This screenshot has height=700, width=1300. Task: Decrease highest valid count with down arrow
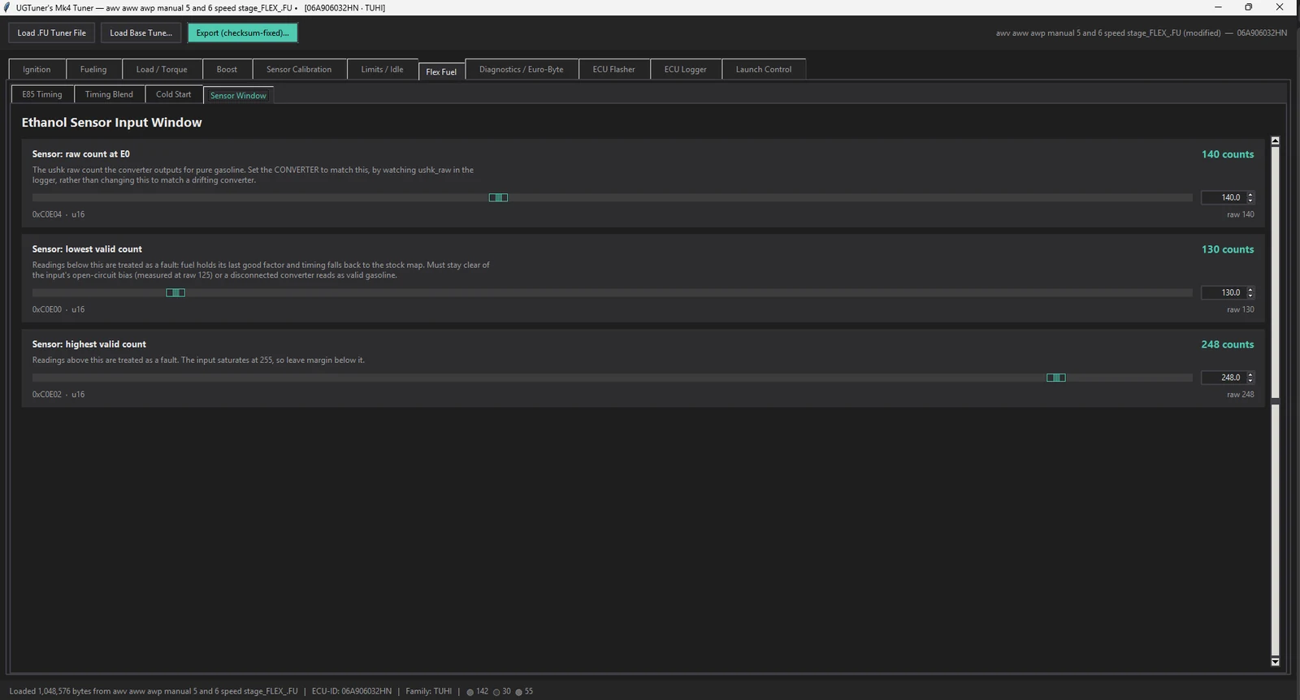(1250, 381)
